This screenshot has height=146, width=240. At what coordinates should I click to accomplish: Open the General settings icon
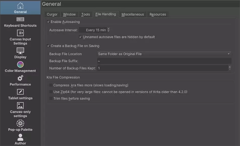point(20,6)
